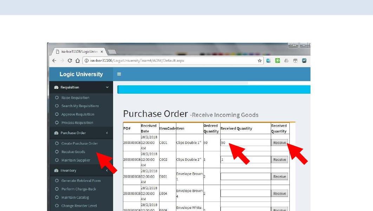Open Perform Charge-Back in sidebar
The height and width of the screenshot is (211, 373).
coord(79,189)
